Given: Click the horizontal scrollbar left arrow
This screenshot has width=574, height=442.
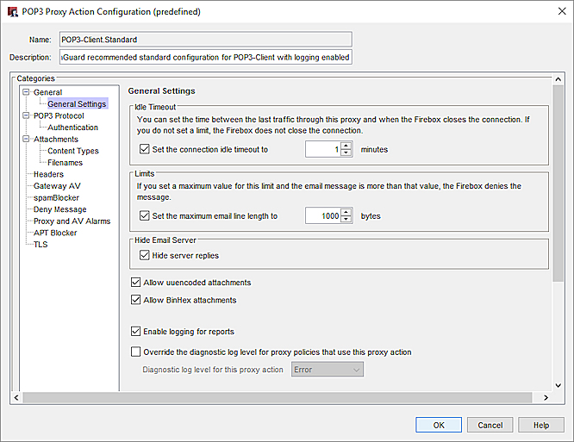Looking at the screenshot, I should tap(16, 398).
